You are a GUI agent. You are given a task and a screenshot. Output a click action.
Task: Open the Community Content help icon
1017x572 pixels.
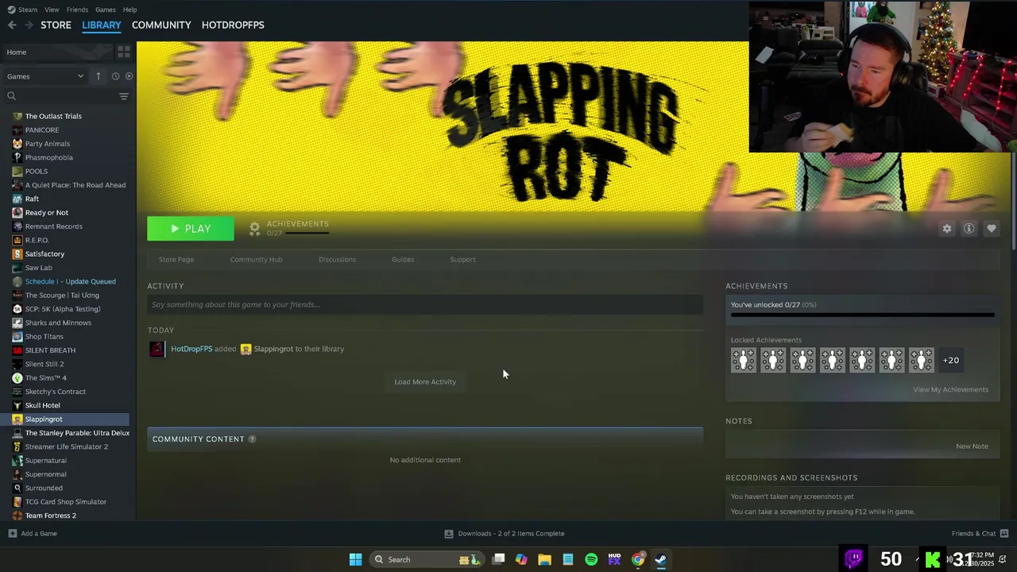pyautogui.click(x=252, y=439)
